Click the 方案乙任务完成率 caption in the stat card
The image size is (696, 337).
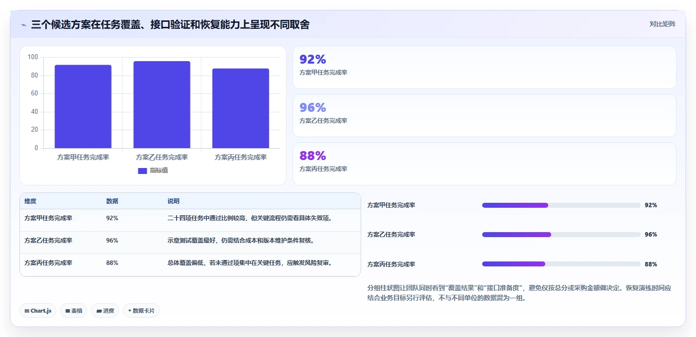(323, 121)
